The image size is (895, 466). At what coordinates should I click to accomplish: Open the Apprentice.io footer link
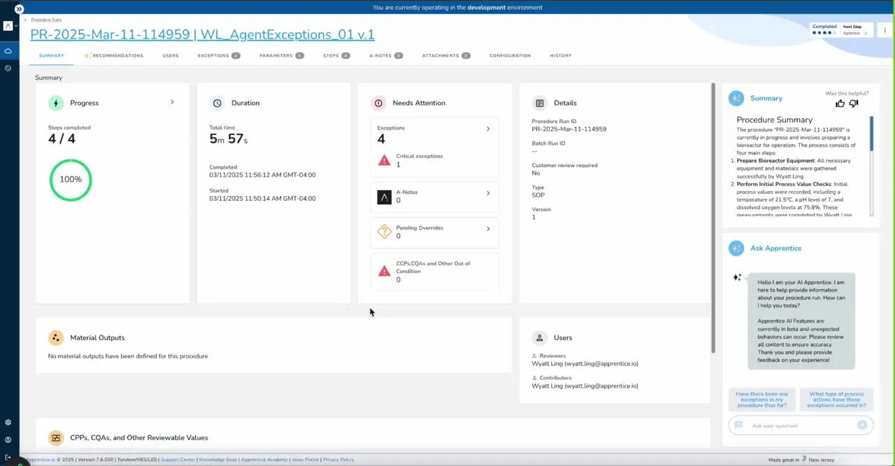coord(41,460)
